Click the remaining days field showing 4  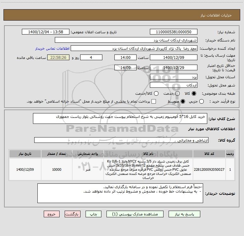coord(91,57)
